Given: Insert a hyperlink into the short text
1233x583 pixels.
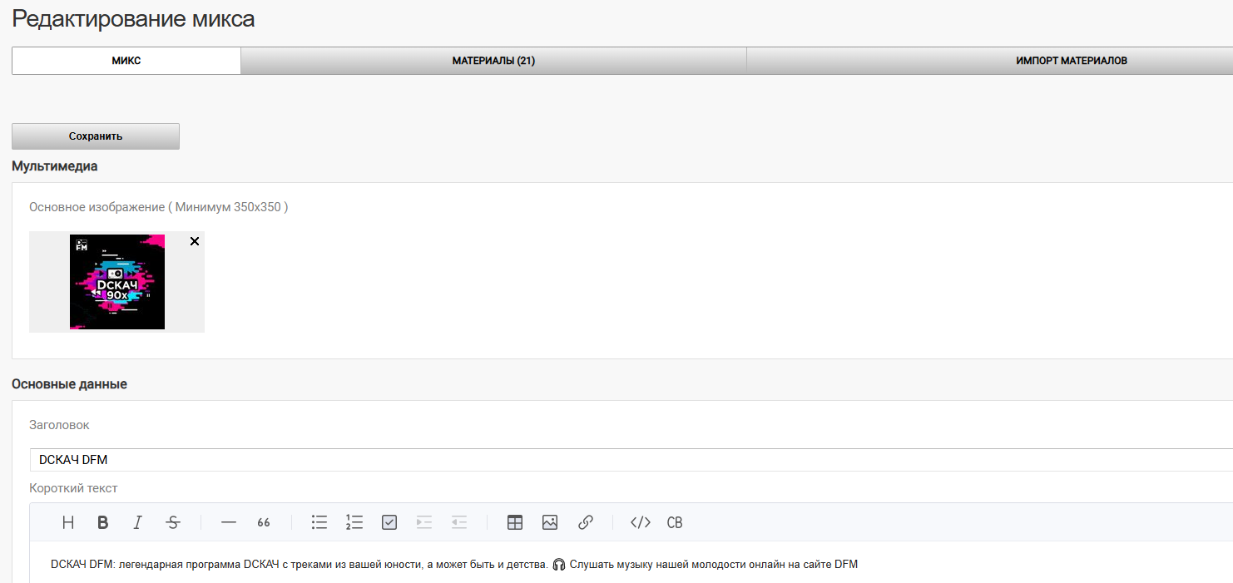Looking at the screenshot, I should tap(585, 522).
